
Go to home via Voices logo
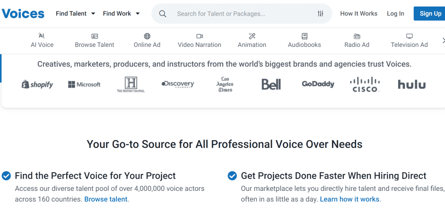coord(23,13)
